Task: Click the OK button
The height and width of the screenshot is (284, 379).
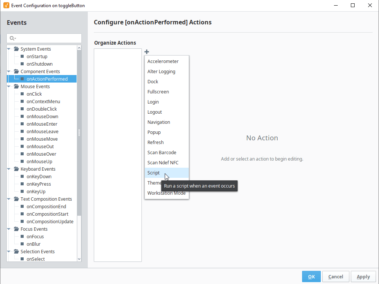Action: tap(311, 276)
